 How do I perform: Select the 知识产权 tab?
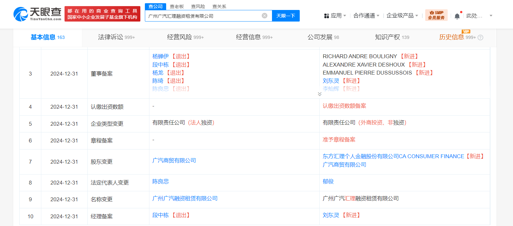392,37
